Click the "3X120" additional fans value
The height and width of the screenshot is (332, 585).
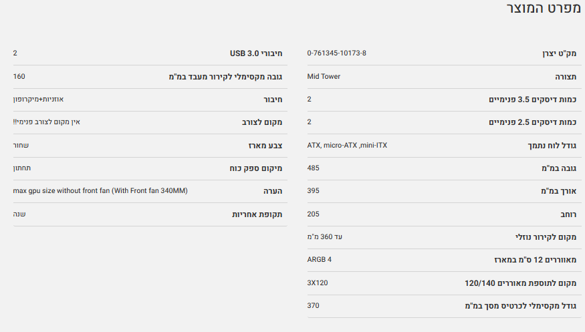tap(317, 283)
